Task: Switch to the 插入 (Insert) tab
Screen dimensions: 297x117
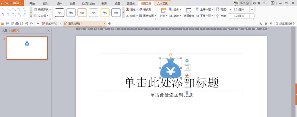Action: click(x=46, y=3)
